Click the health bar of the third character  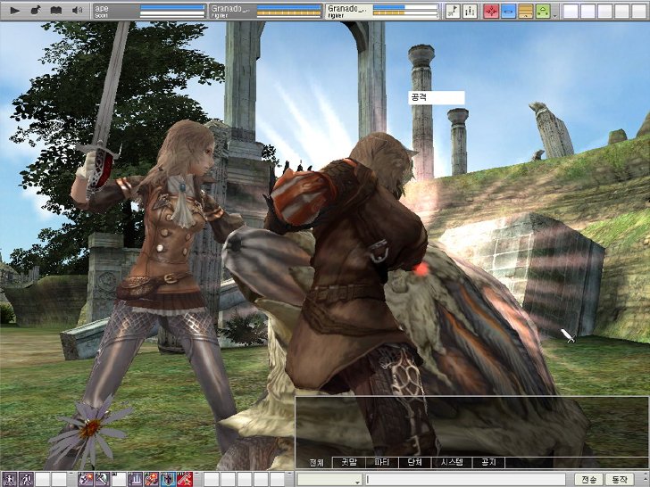pyautogui.click(x=405, y=7)
